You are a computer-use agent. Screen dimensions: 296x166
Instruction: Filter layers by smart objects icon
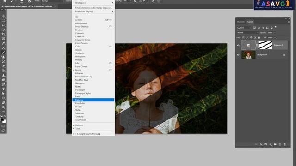[271, 28]
